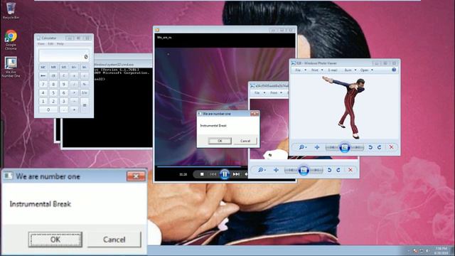The image size is (455, 256).
Task: Go to next image in rear Photo Viewer
Action: point(316,170)
